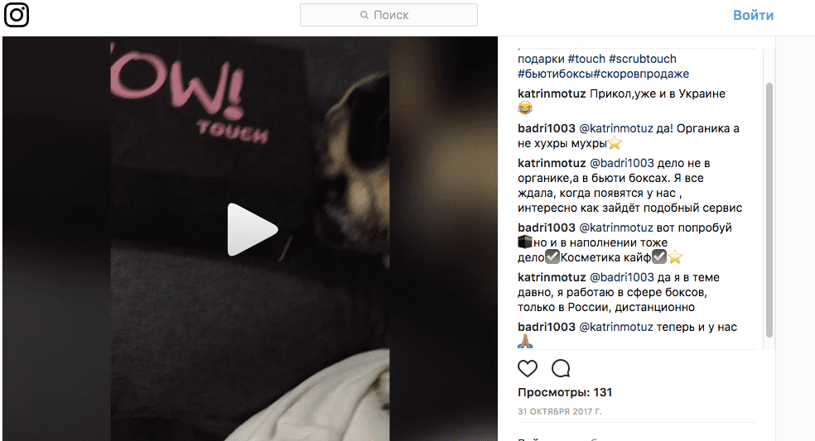Open post permalink via 31 октября 2017 date
This screenshot has width=815, height=441.
[560, 411]
